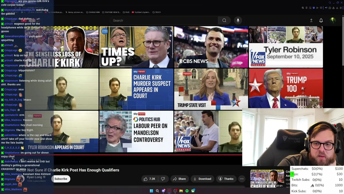344x194 pixels.
Task: Open the easy setup sliders icon
Action: tap(341, 8)
